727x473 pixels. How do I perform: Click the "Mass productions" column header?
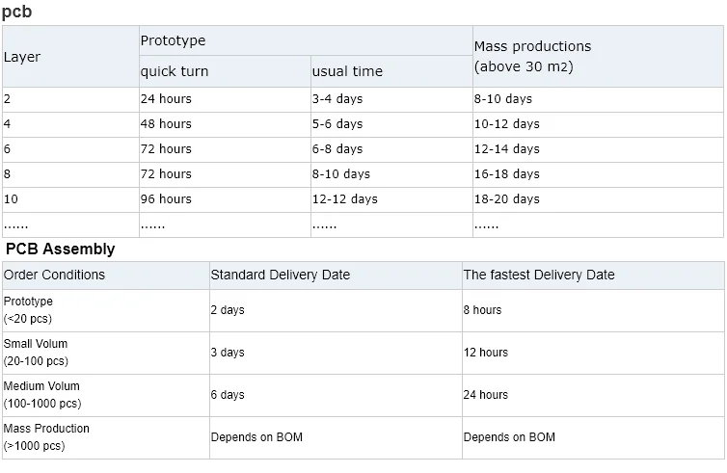pos(532,46)
